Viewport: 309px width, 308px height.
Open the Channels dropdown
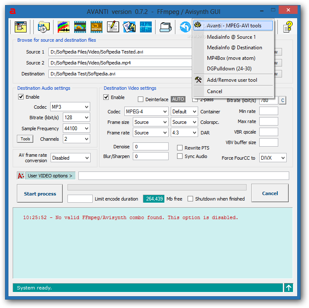click(76, 139)
